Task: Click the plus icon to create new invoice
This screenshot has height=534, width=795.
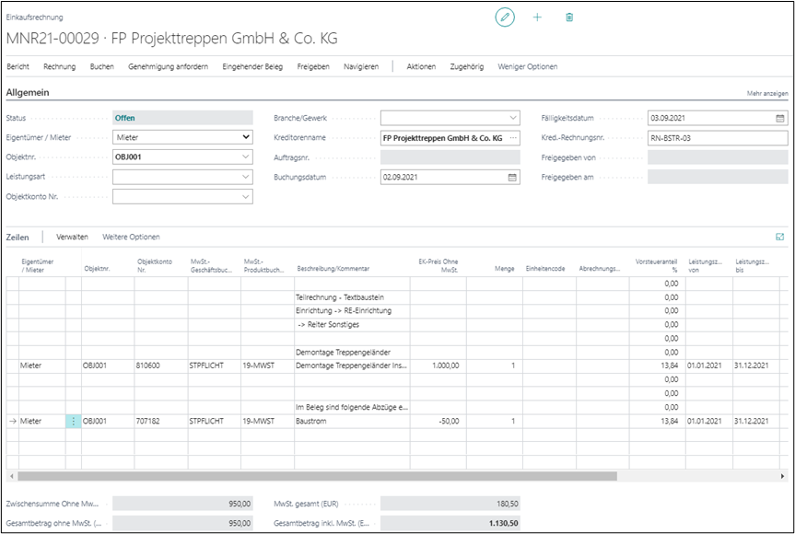Action: point(537,17)
